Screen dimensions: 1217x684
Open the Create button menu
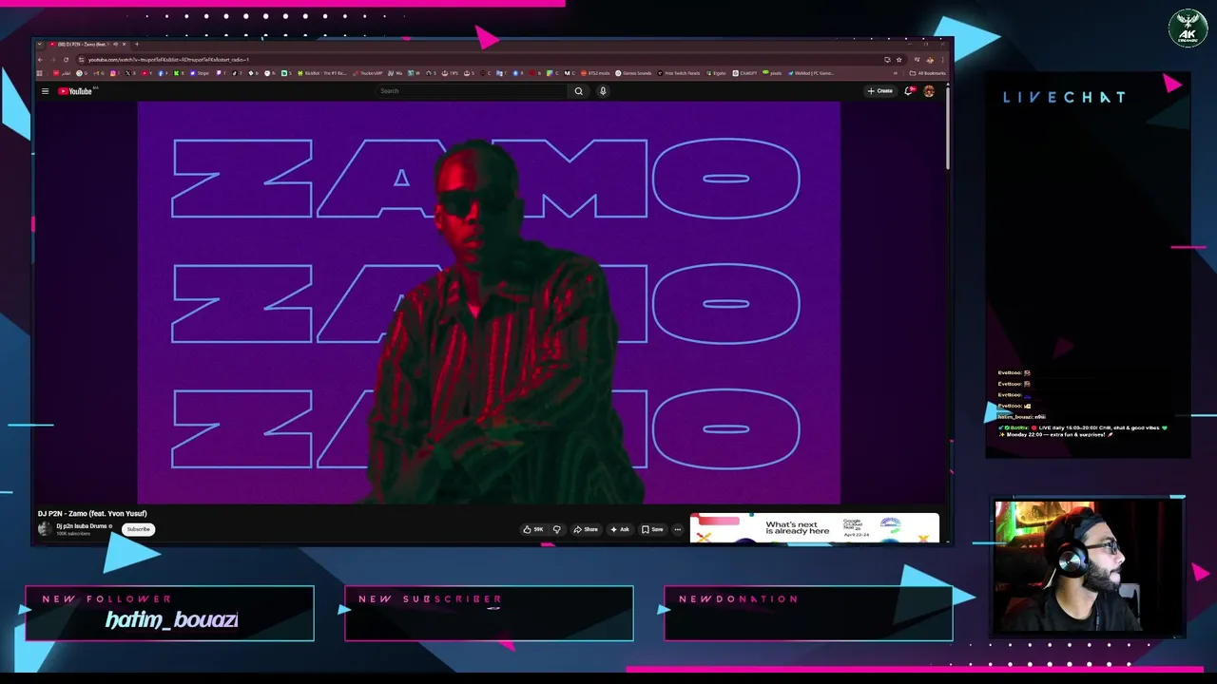coord(880,91)
